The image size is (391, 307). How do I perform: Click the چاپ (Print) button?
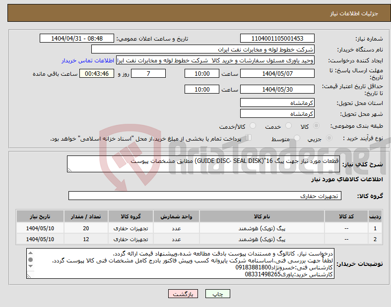[217, 294]
